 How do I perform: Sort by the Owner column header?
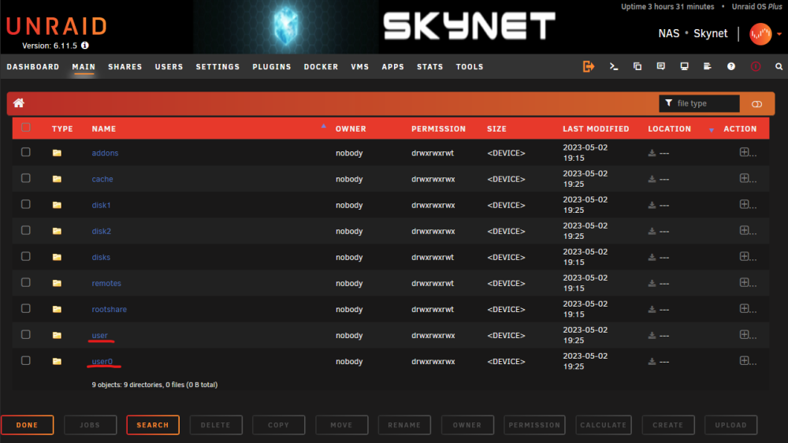pos(351,129)
